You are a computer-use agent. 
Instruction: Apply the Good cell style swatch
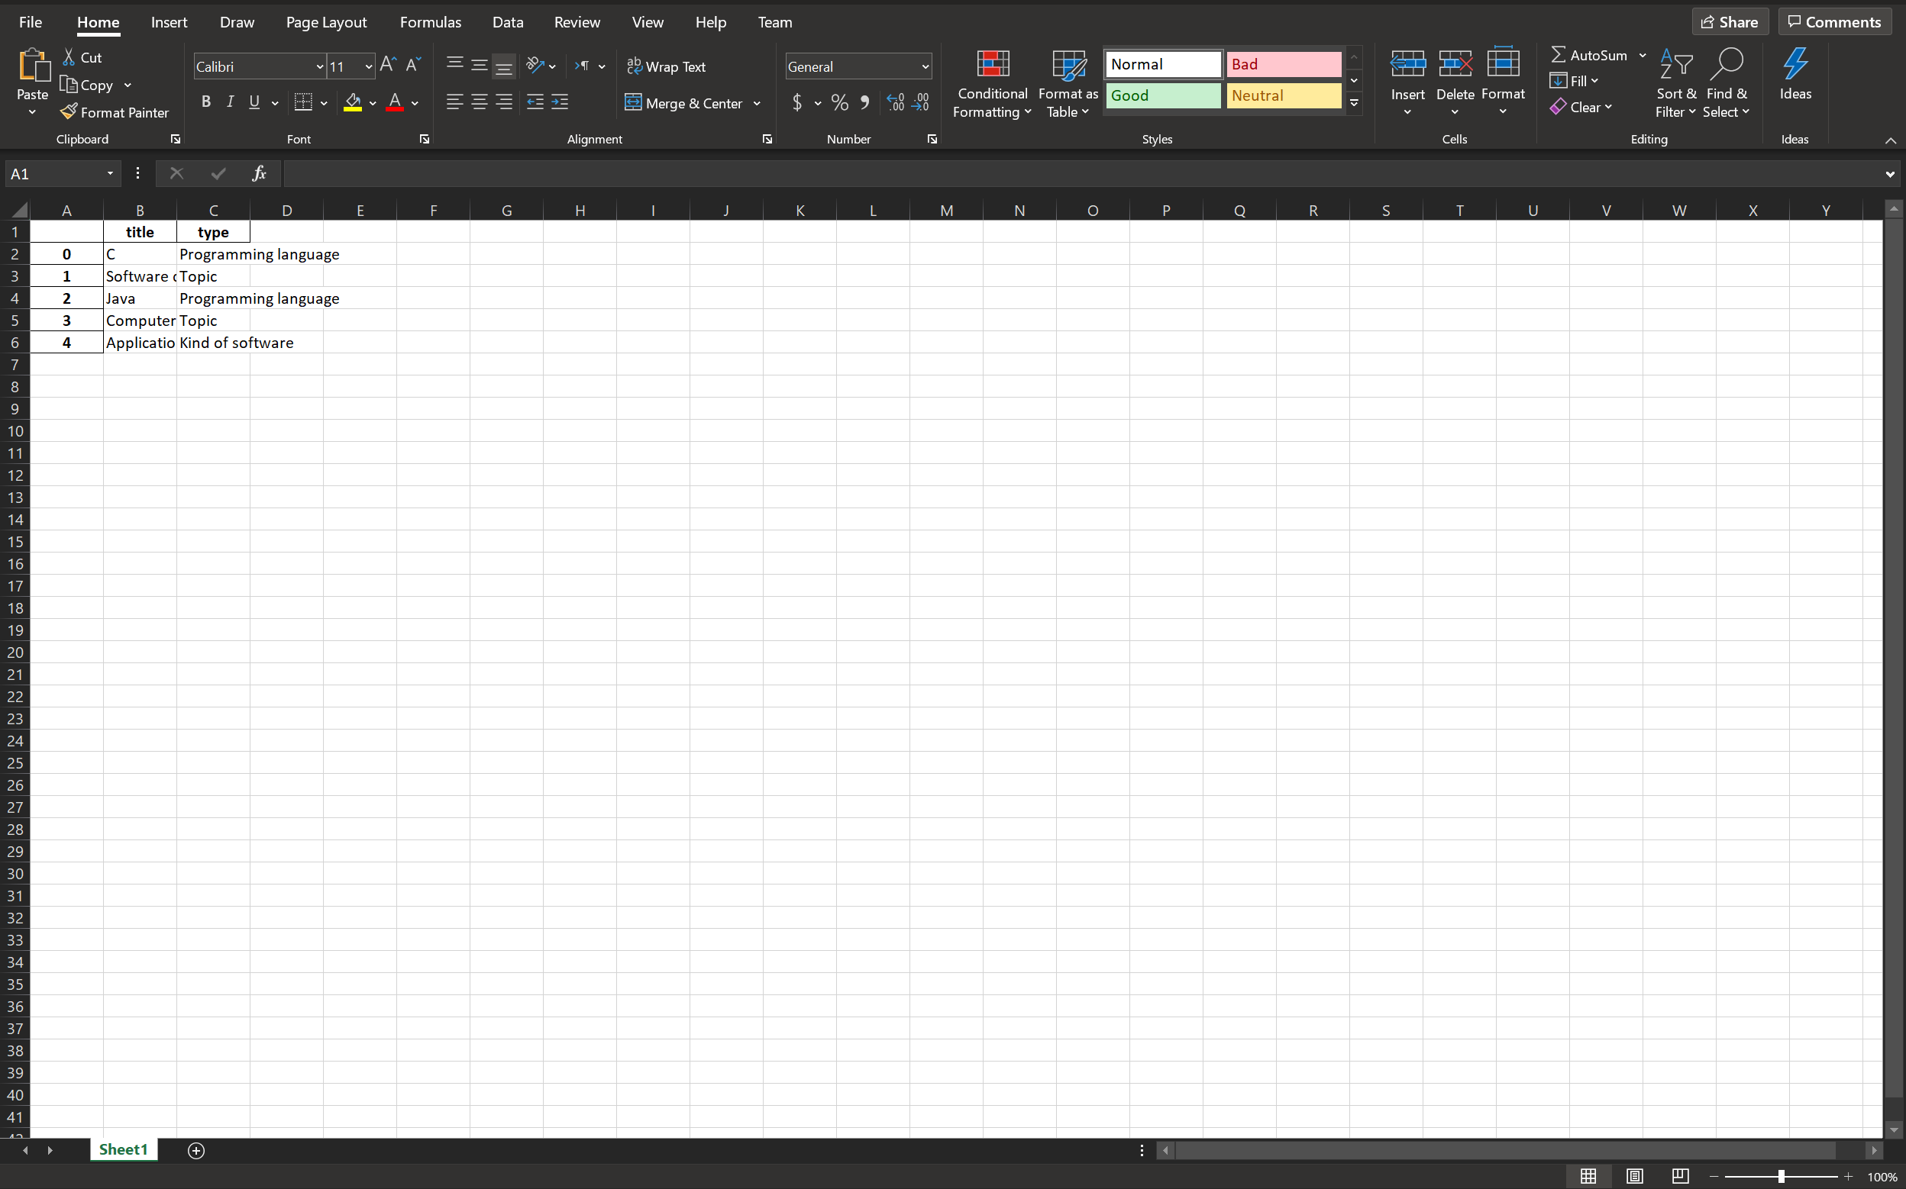pyautogui.click(x=1163, y=96)
